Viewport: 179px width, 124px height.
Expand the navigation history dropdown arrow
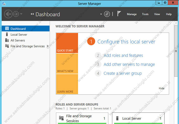point(21,14)
